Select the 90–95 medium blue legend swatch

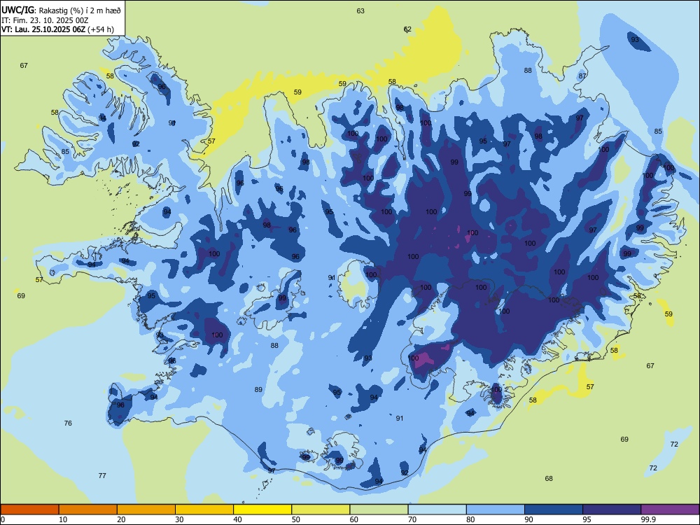pyautogui.click(x=554, y=510)
